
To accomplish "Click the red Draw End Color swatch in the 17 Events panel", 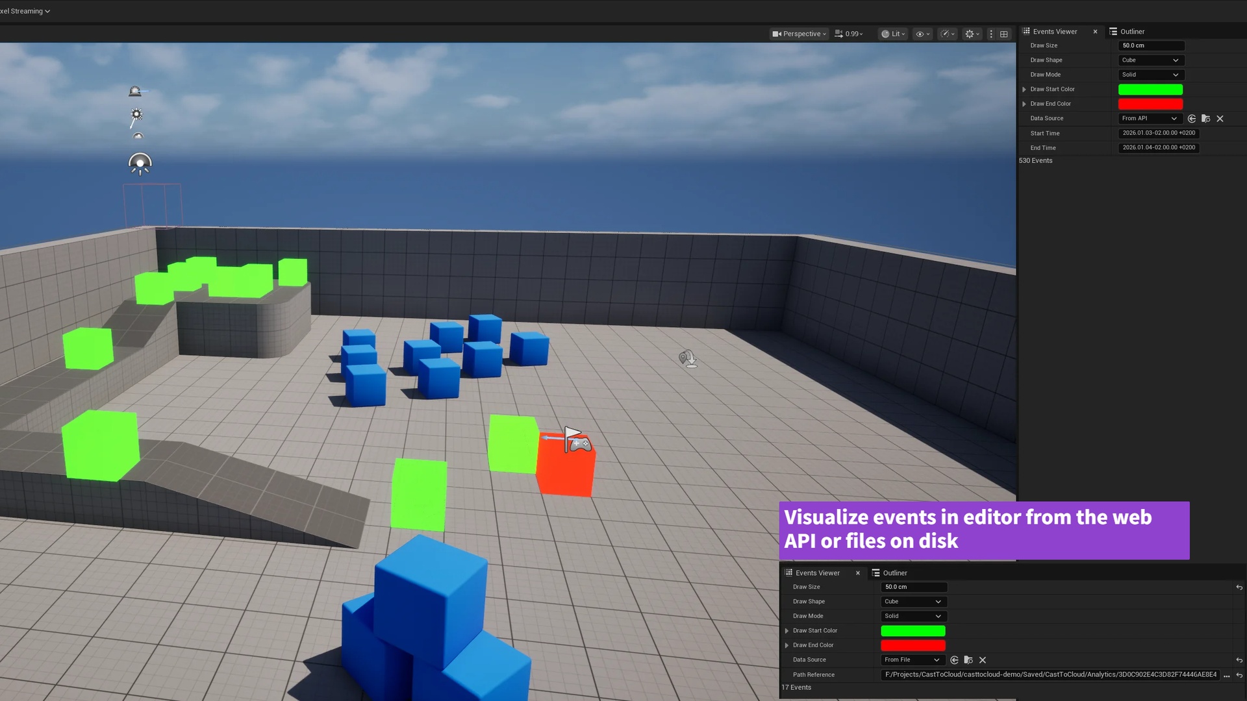I will click(913, 646).
